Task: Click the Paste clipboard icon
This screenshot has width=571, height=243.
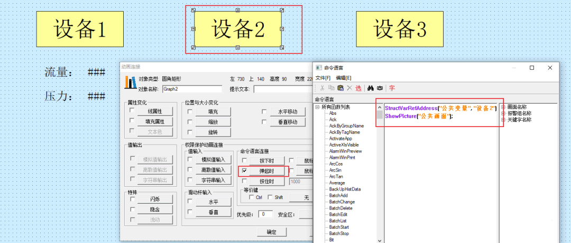Action: 340,88
